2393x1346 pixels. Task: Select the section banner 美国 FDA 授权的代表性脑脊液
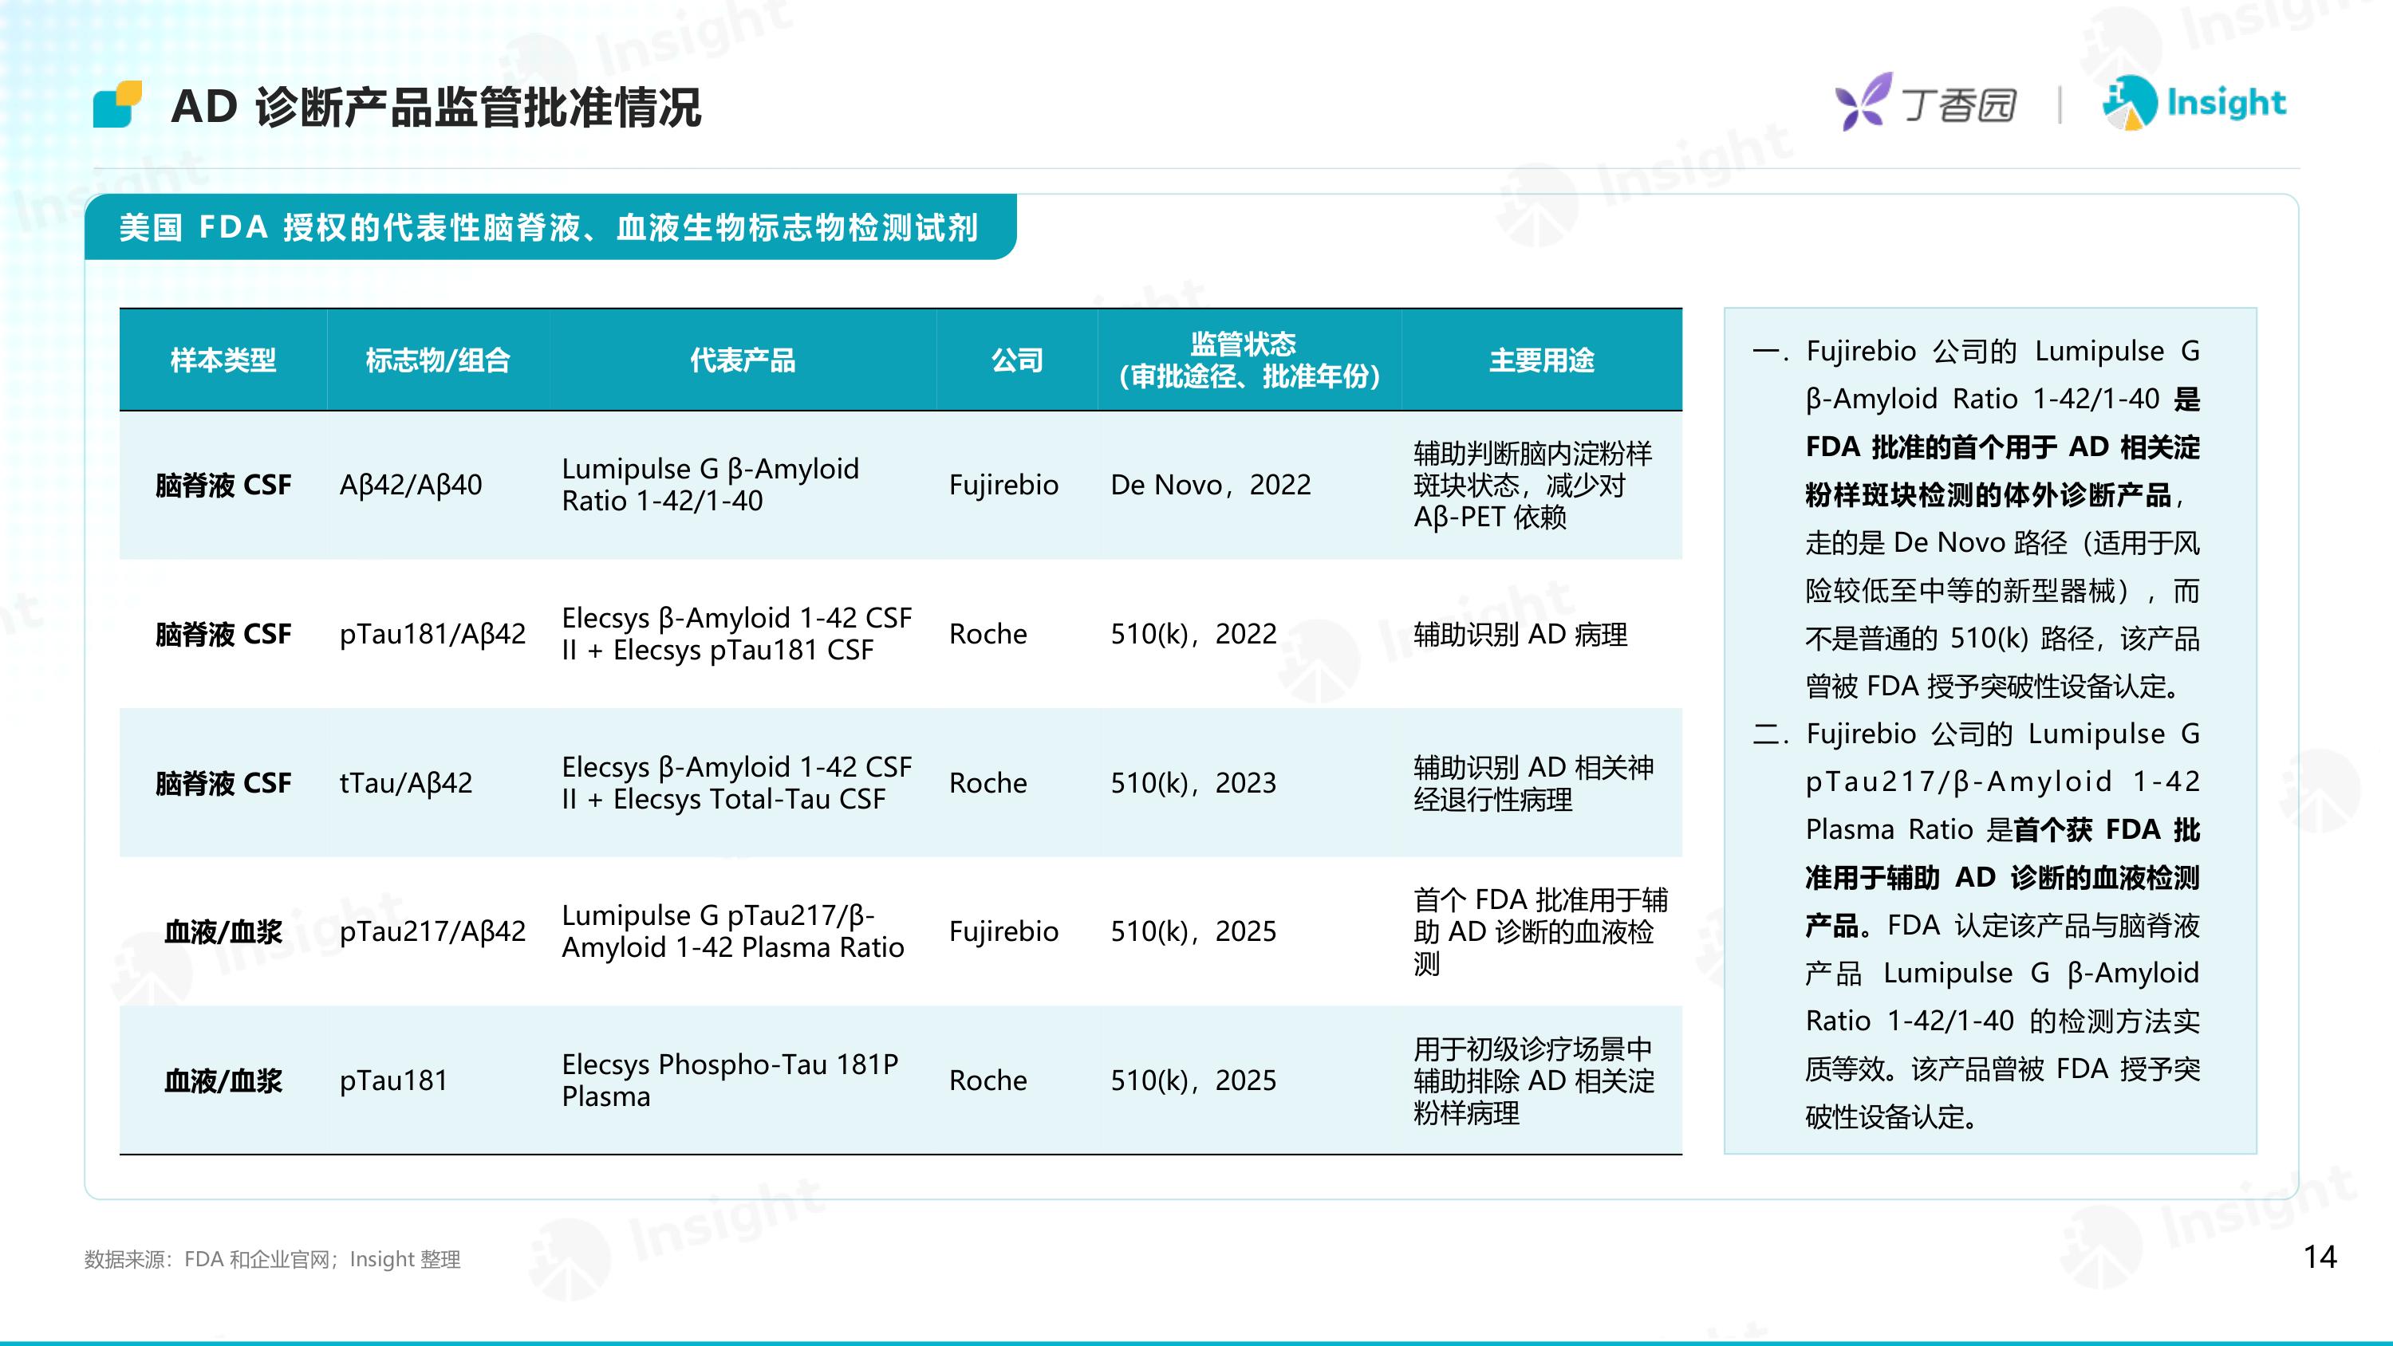(x=550, y=226)
